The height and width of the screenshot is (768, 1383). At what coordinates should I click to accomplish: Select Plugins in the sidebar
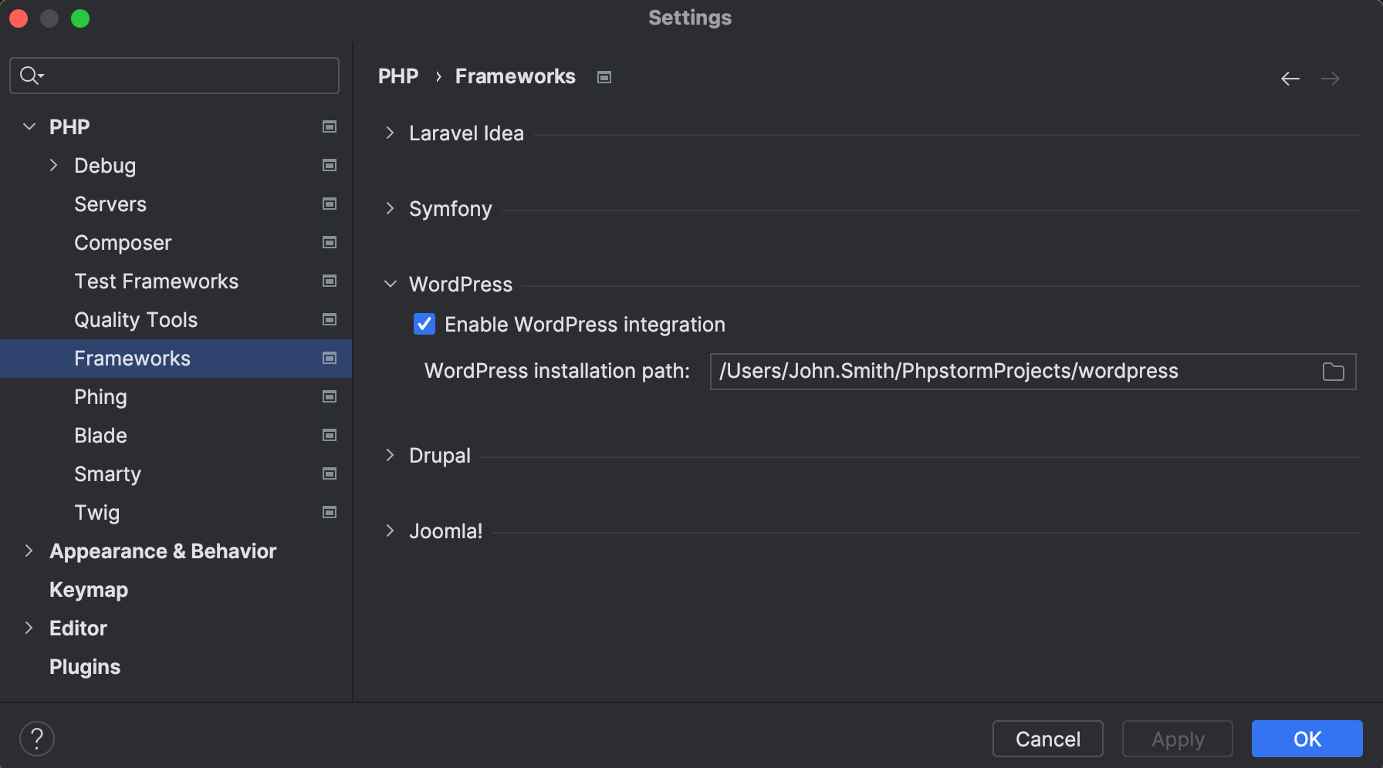(84, 666)
